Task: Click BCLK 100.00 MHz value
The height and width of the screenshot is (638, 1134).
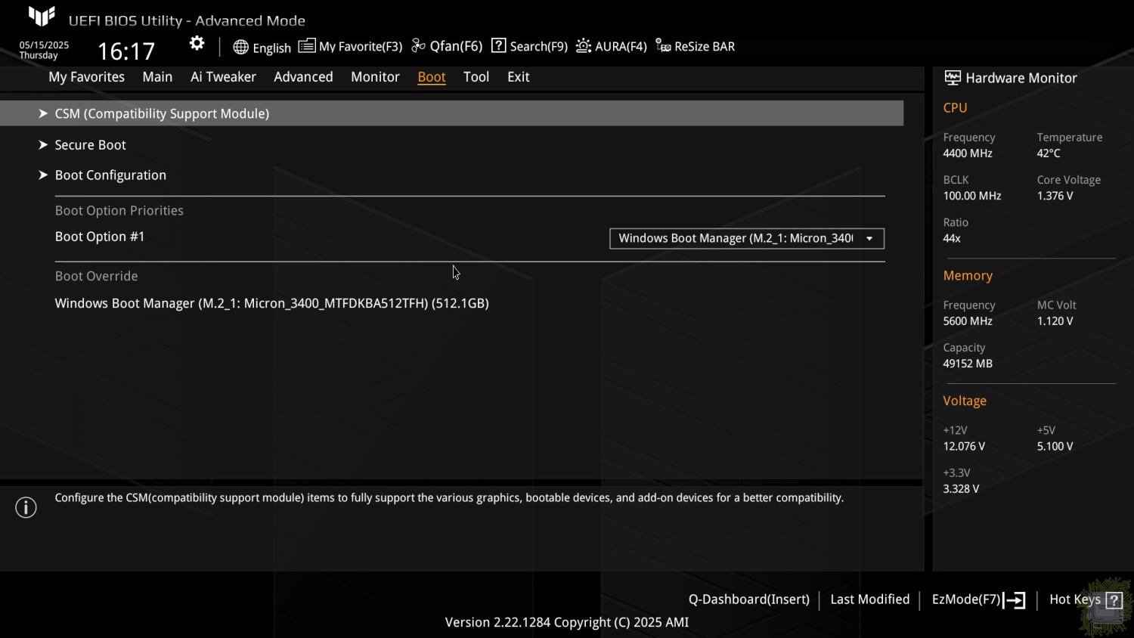Action: [972, 196]
